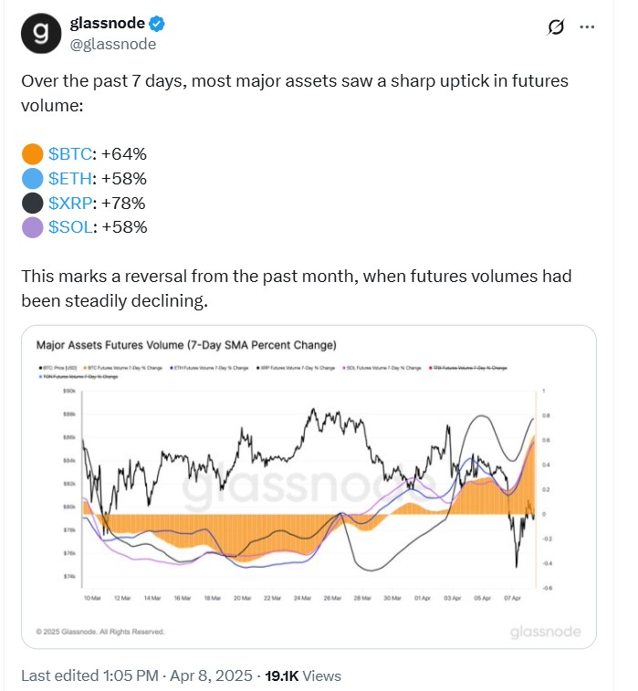
Task: Click the blue verified badge
Action: pyautogui.click(x=156, y=24)
